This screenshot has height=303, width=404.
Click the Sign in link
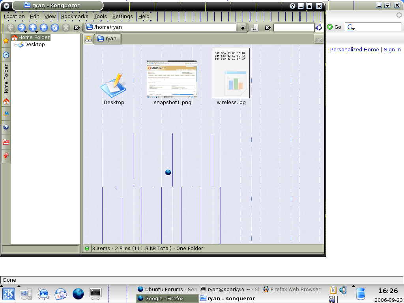point(392,50)
